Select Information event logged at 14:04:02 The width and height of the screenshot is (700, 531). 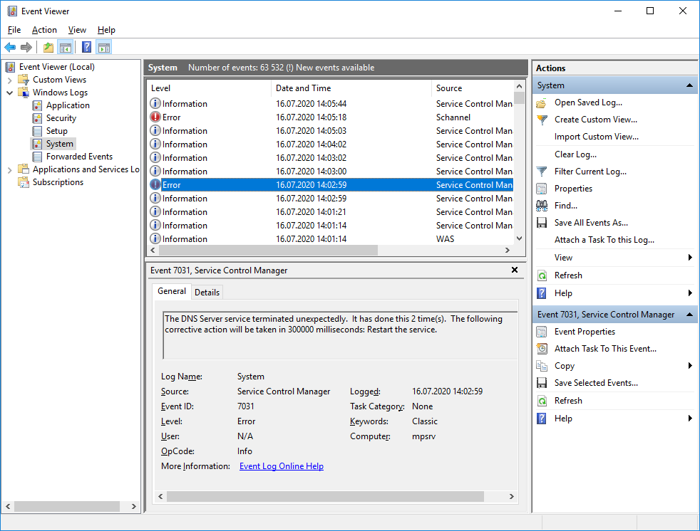[331, 144]
